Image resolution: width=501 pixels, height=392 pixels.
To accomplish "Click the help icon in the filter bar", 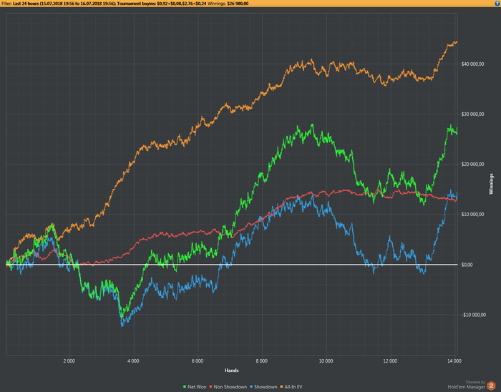I will coord(497,4).
